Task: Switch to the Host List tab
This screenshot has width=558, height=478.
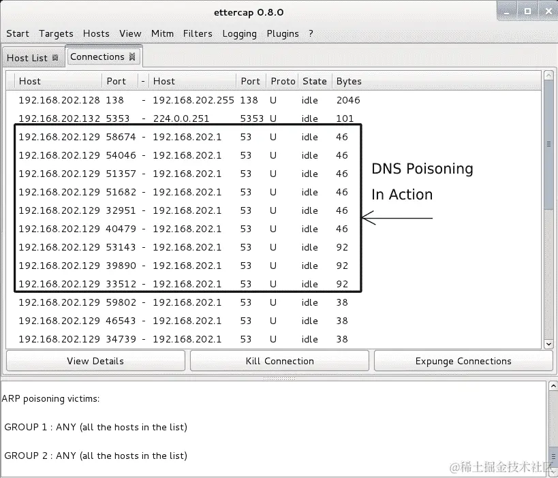Action: 27,58
